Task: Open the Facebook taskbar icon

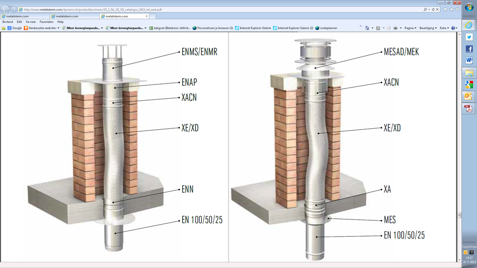Action: 469,49
